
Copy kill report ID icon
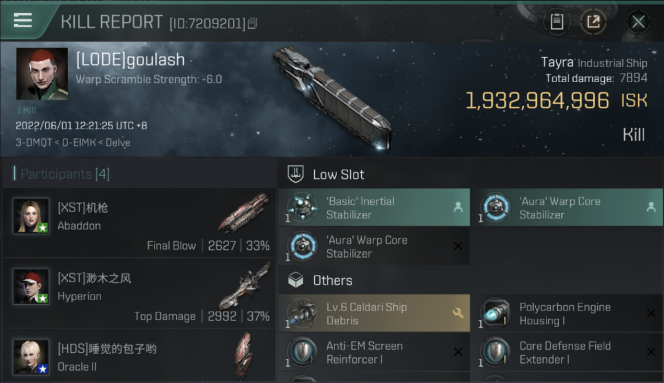click(252, 23)
